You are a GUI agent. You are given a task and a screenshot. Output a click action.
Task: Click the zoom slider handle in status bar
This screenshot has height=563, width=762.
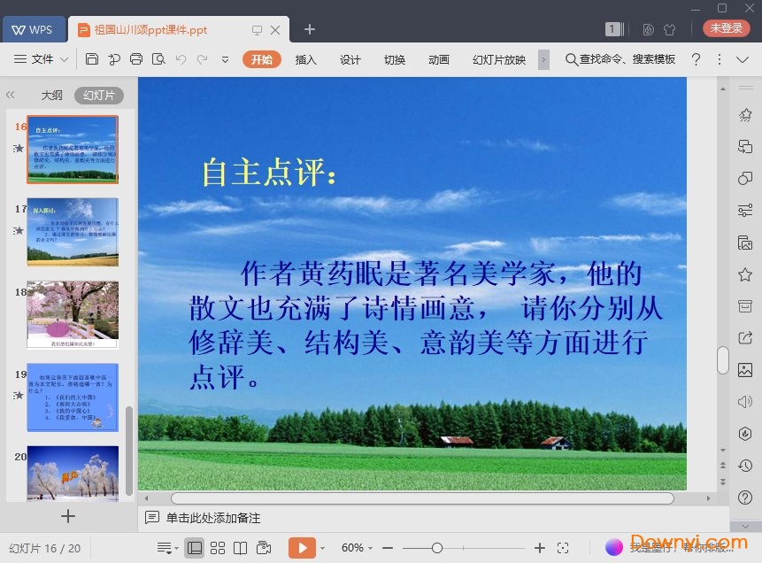(437, 548)
